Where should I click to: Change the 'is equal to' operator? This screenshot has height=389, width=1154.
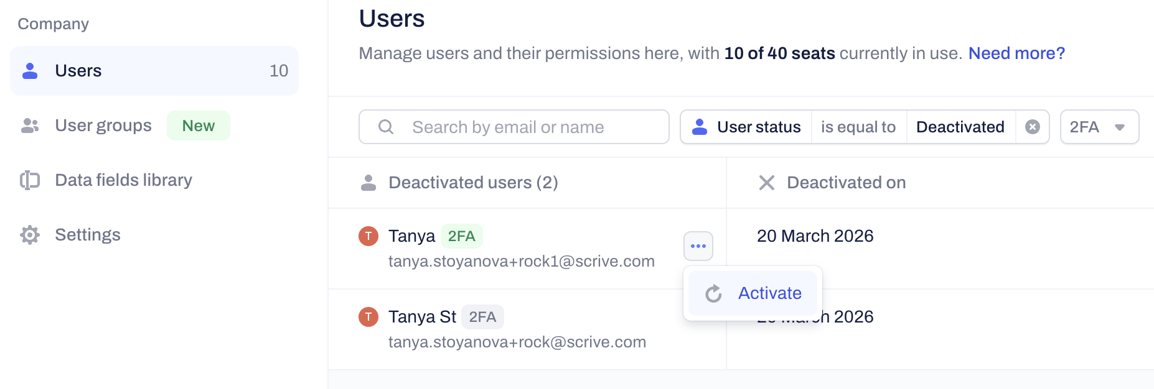(858, 127)
